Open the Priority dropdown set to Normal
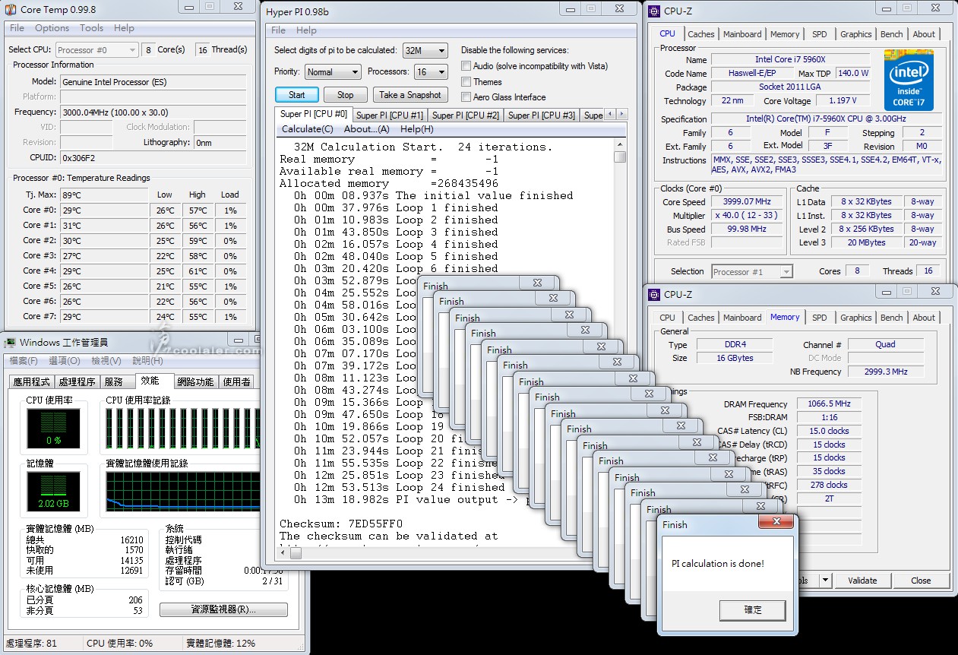Viewport: 958px width, 655px height. (x=333, y=72)
